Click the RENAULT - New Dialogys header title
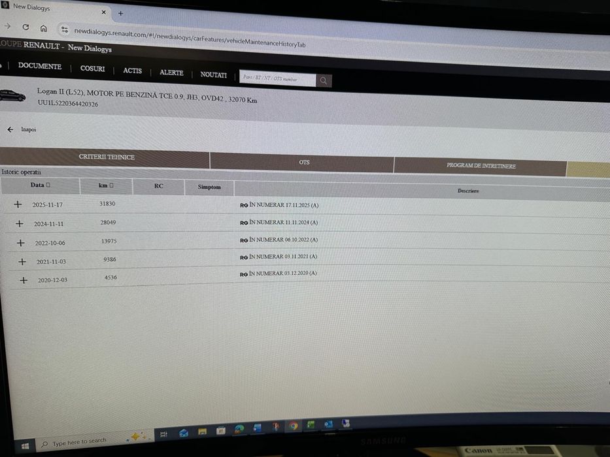 tap(67, 46)
